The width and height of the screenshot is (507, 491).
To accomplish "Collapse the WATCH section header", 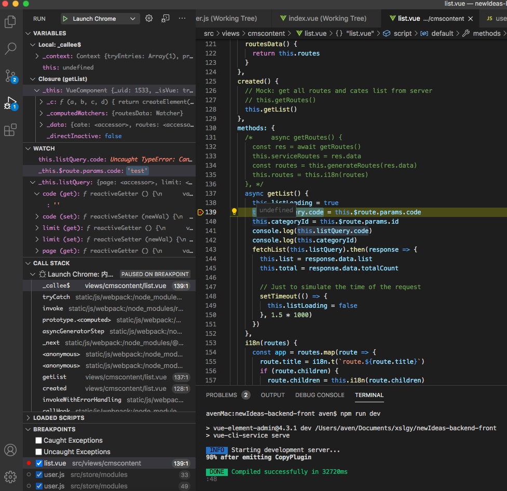I will [44, 148].
